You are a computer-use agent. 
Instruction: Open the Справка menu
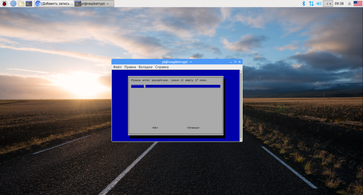(x=162, y=67)
